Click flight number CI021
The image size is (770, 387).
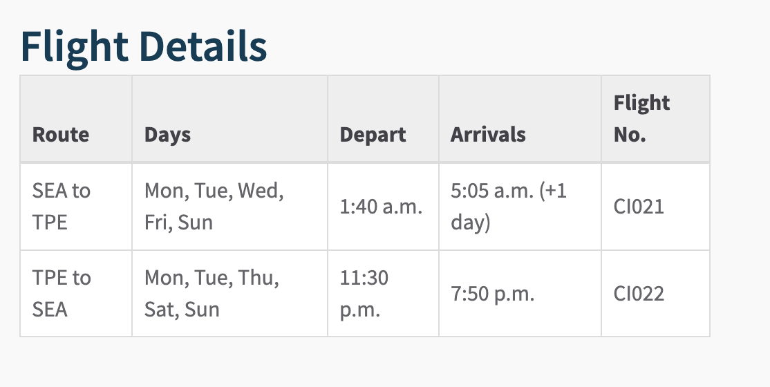(x=639, y=207)
